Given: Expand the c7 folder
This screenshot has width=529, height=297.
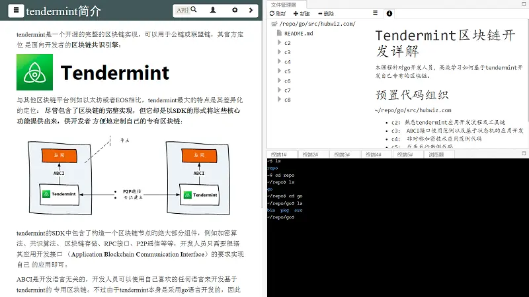Looking at the screenshot, I should (x=279, y=90).
